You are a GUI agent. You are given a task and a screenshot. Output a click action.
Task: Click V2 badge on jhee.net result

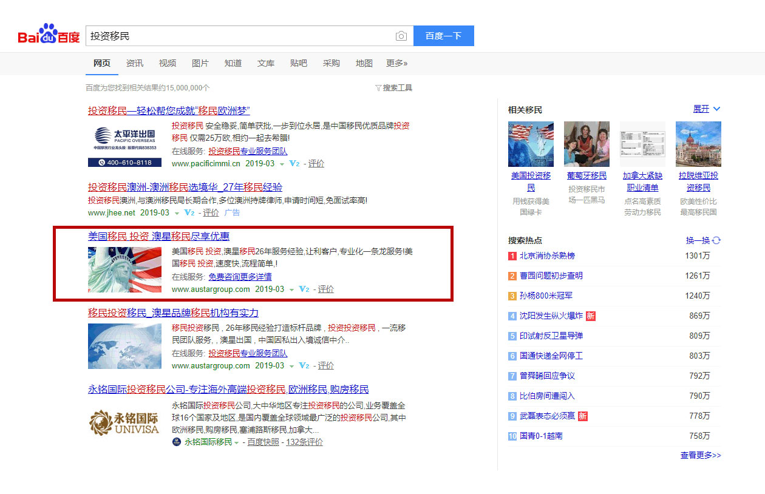[x=189, y=213]
